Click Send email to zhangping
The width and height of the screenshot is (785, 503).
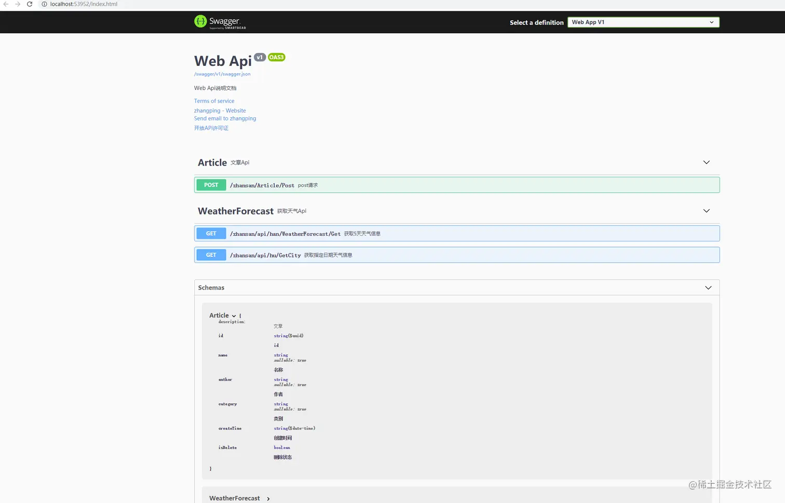(225, 118)
